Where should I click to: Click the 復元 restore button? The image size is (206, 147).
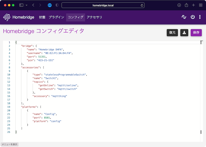point(172,32)
